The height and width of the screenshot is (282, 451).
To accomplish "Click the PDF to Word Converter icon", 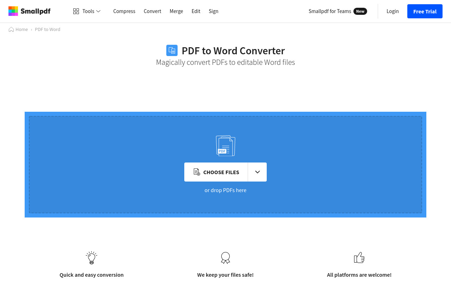I will 172,50.
